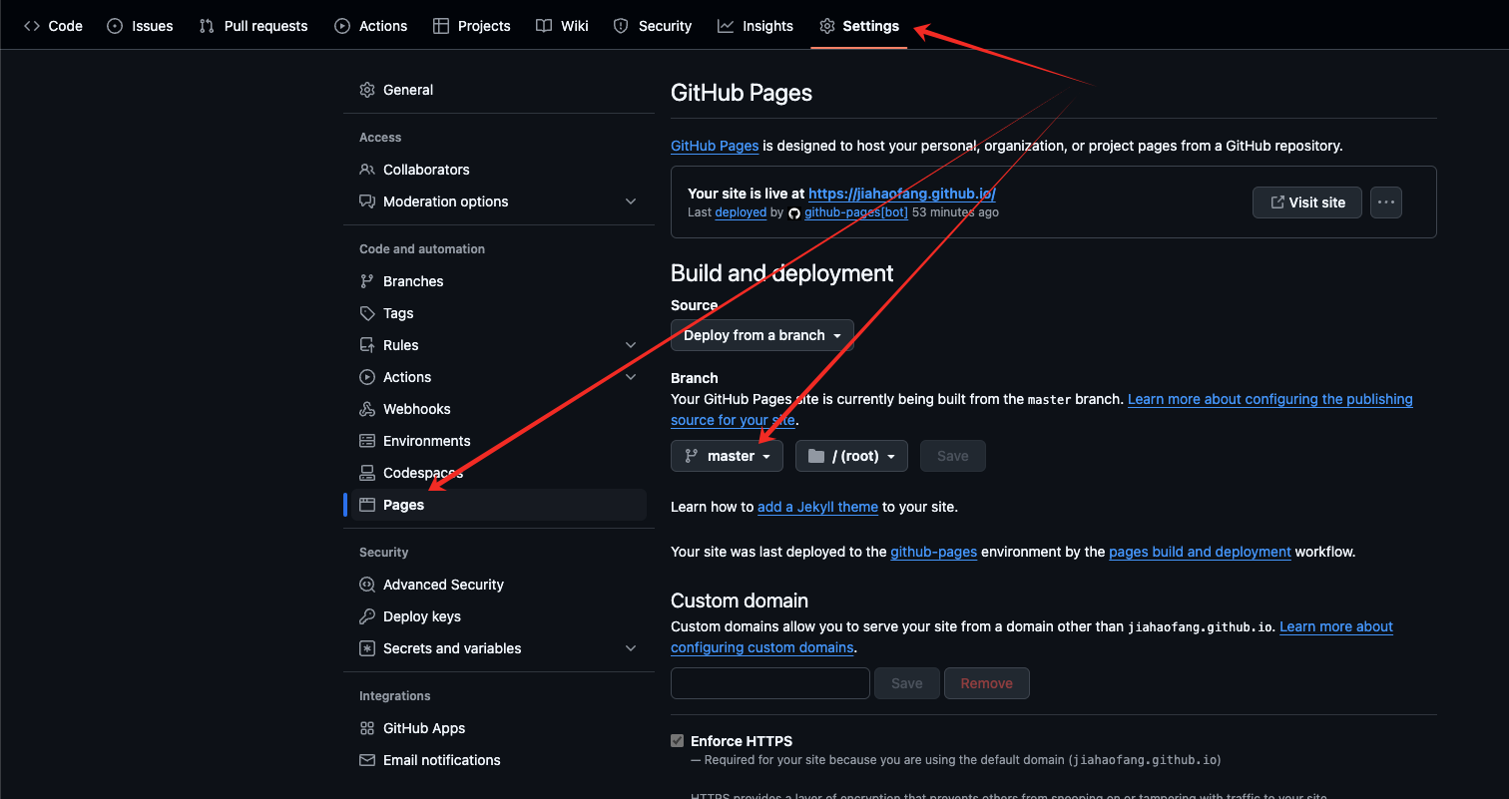
Task: Click the GitHub octocat icon beside github-pages[bot]
Action: pos(794,212)
